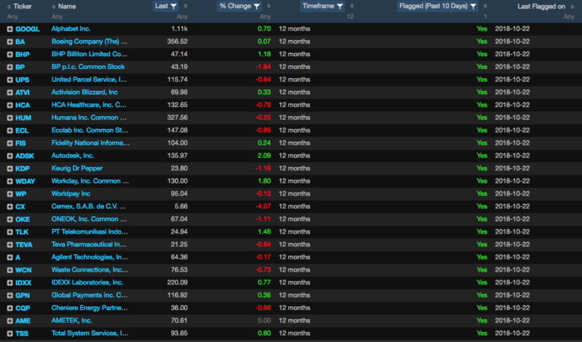This screenshot has width=582, height=342.
Task: Click the filter icon on Timeframe column
Action: tap(339, 6)
